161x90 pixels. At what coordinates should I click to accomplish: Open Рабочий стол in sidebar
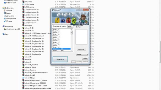pos(11,3)
